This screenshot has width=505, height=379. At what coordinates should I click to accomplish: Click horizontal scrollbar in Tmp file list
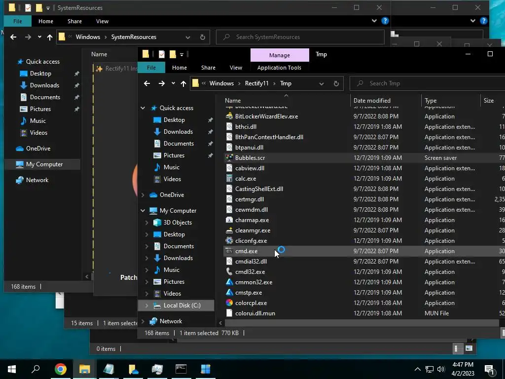click(361, 323)
